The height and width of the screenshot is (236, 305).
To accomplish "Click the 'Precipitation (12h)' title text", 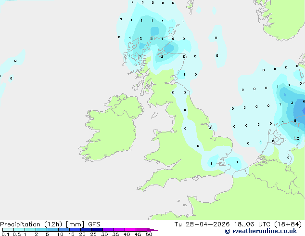I will (31, 224).
